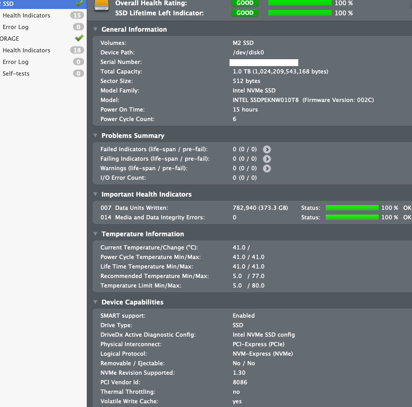This screenshot has width=412, height=407.
Task: Click PCI-Express (PCIe) interconnect value
Action: tap(259, 344)
